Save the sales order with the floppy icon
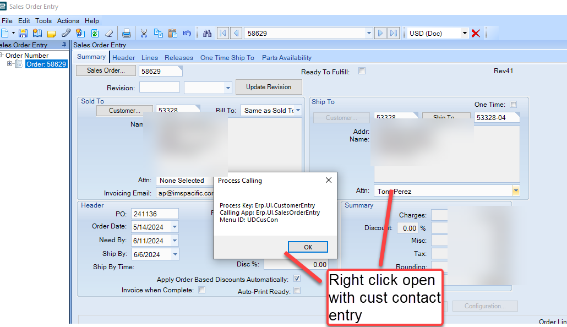 23,33
